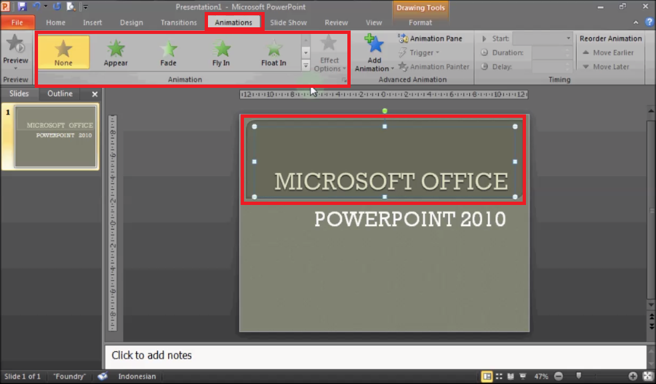
Task: Show next row of animation gallery
Action: point(306,53)
